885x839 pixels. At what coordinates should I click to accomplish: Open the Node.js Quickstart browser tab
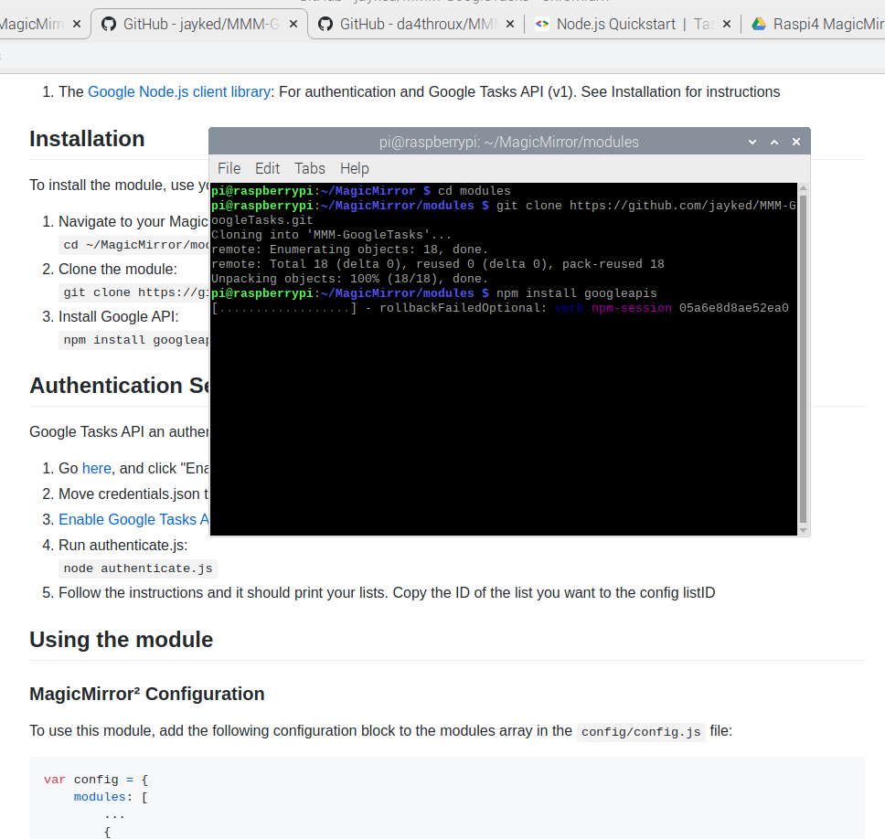(x=632, y=25)
